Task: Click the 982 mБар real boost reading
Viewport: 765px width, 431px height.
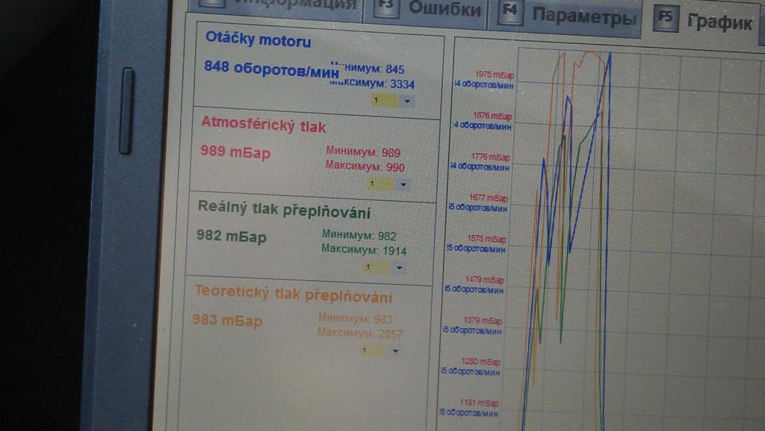Action: click(x=231, y=237)
